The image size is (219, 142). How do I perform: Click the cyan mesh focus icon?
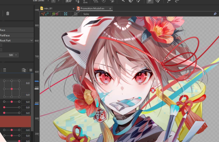point(66,14)
